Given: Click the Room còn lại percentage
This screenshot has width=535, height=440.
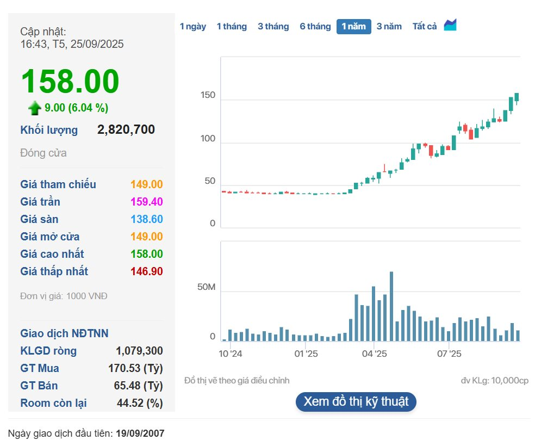Looking at the screenshot, I should point(140,403).
